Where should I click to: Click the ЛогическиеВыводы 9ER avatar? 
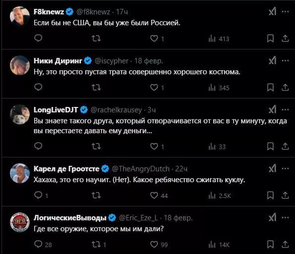coord(20,222)
